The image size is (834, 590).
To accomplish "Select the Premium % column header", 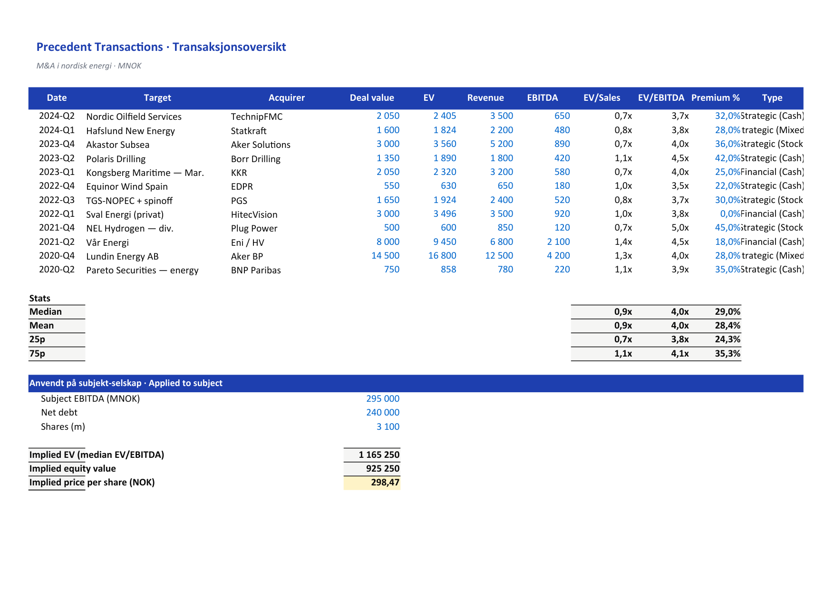I will (716, 98).
